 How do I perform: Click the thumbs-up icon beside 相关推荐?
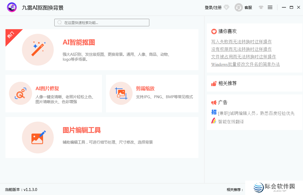click(213, 83)
